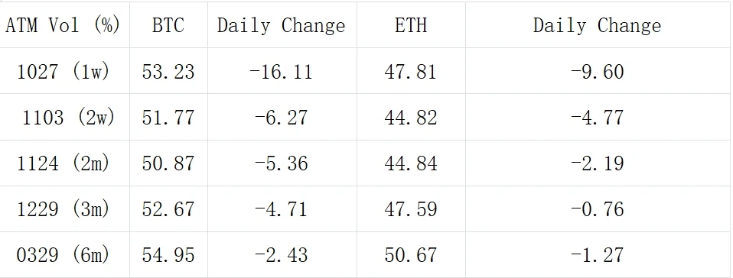Select the BTC value 54.95
The image size is (733, 278).
[168, 254]
